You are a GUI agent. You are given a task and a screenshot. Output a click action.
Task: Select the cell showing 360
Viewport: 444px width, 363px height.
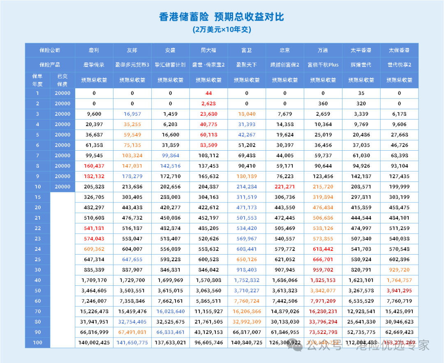pyautogui.click(x=323, y=103)
